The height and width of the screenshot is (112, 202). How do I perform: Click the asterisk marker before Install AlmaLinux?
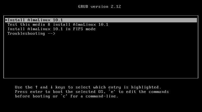6,20
